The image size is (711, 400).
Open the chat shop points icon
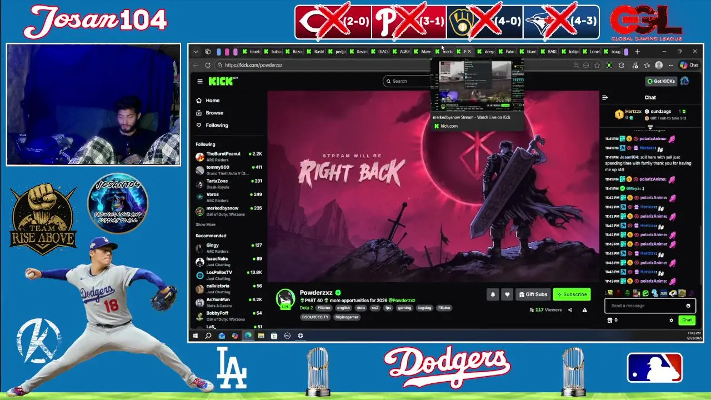point(610,320)
